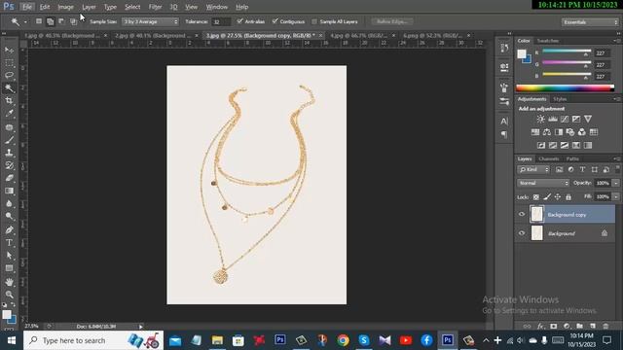Viewport: 623px width, 350px height.
Task: Select the Background copy layer thumbnail
Action: [536, 214]
